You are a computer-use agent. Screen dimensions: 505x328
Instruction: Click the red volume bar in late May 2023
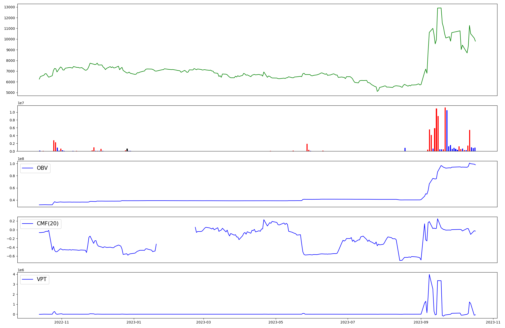point(307,148)
